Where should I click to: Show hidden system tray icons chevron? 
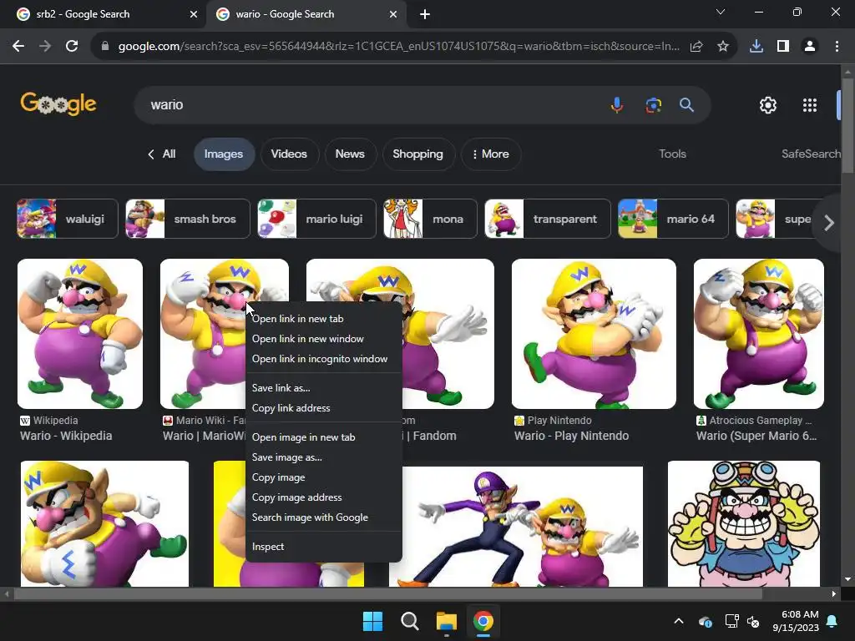click(679, 621)
